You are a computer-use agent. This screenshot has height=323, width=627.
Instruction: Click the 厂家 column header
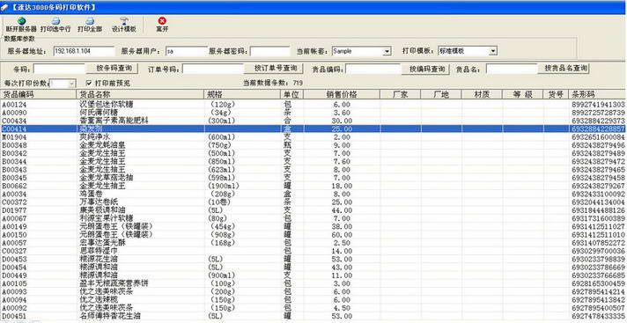point(401,94)
